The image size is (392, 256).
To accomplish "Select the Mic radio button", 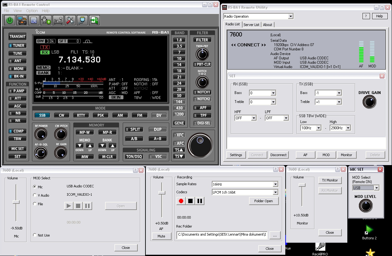I will coord(35,187).
